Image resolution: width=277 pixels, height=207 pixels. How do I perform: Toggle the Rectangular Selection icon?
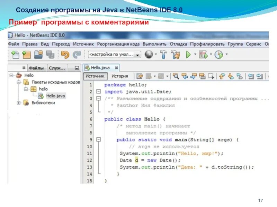click(x=211, y=76)
